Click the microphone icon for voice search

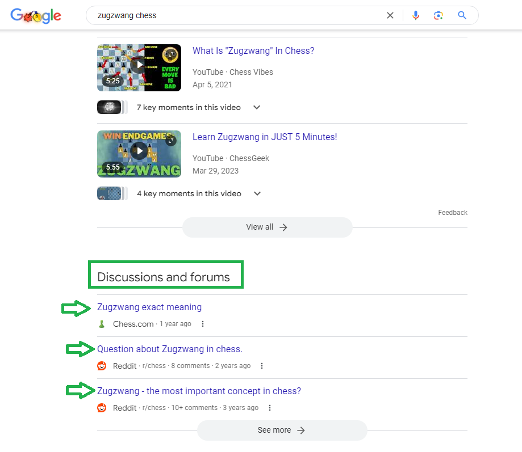point(415,15)
